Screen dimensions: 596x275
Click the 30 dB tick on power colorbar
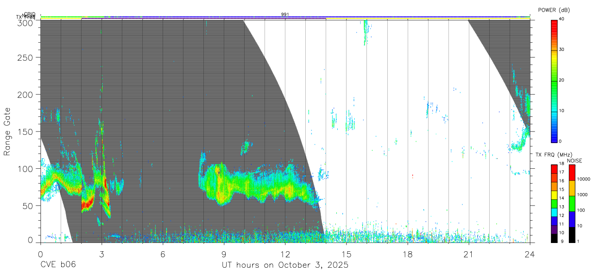561,49
